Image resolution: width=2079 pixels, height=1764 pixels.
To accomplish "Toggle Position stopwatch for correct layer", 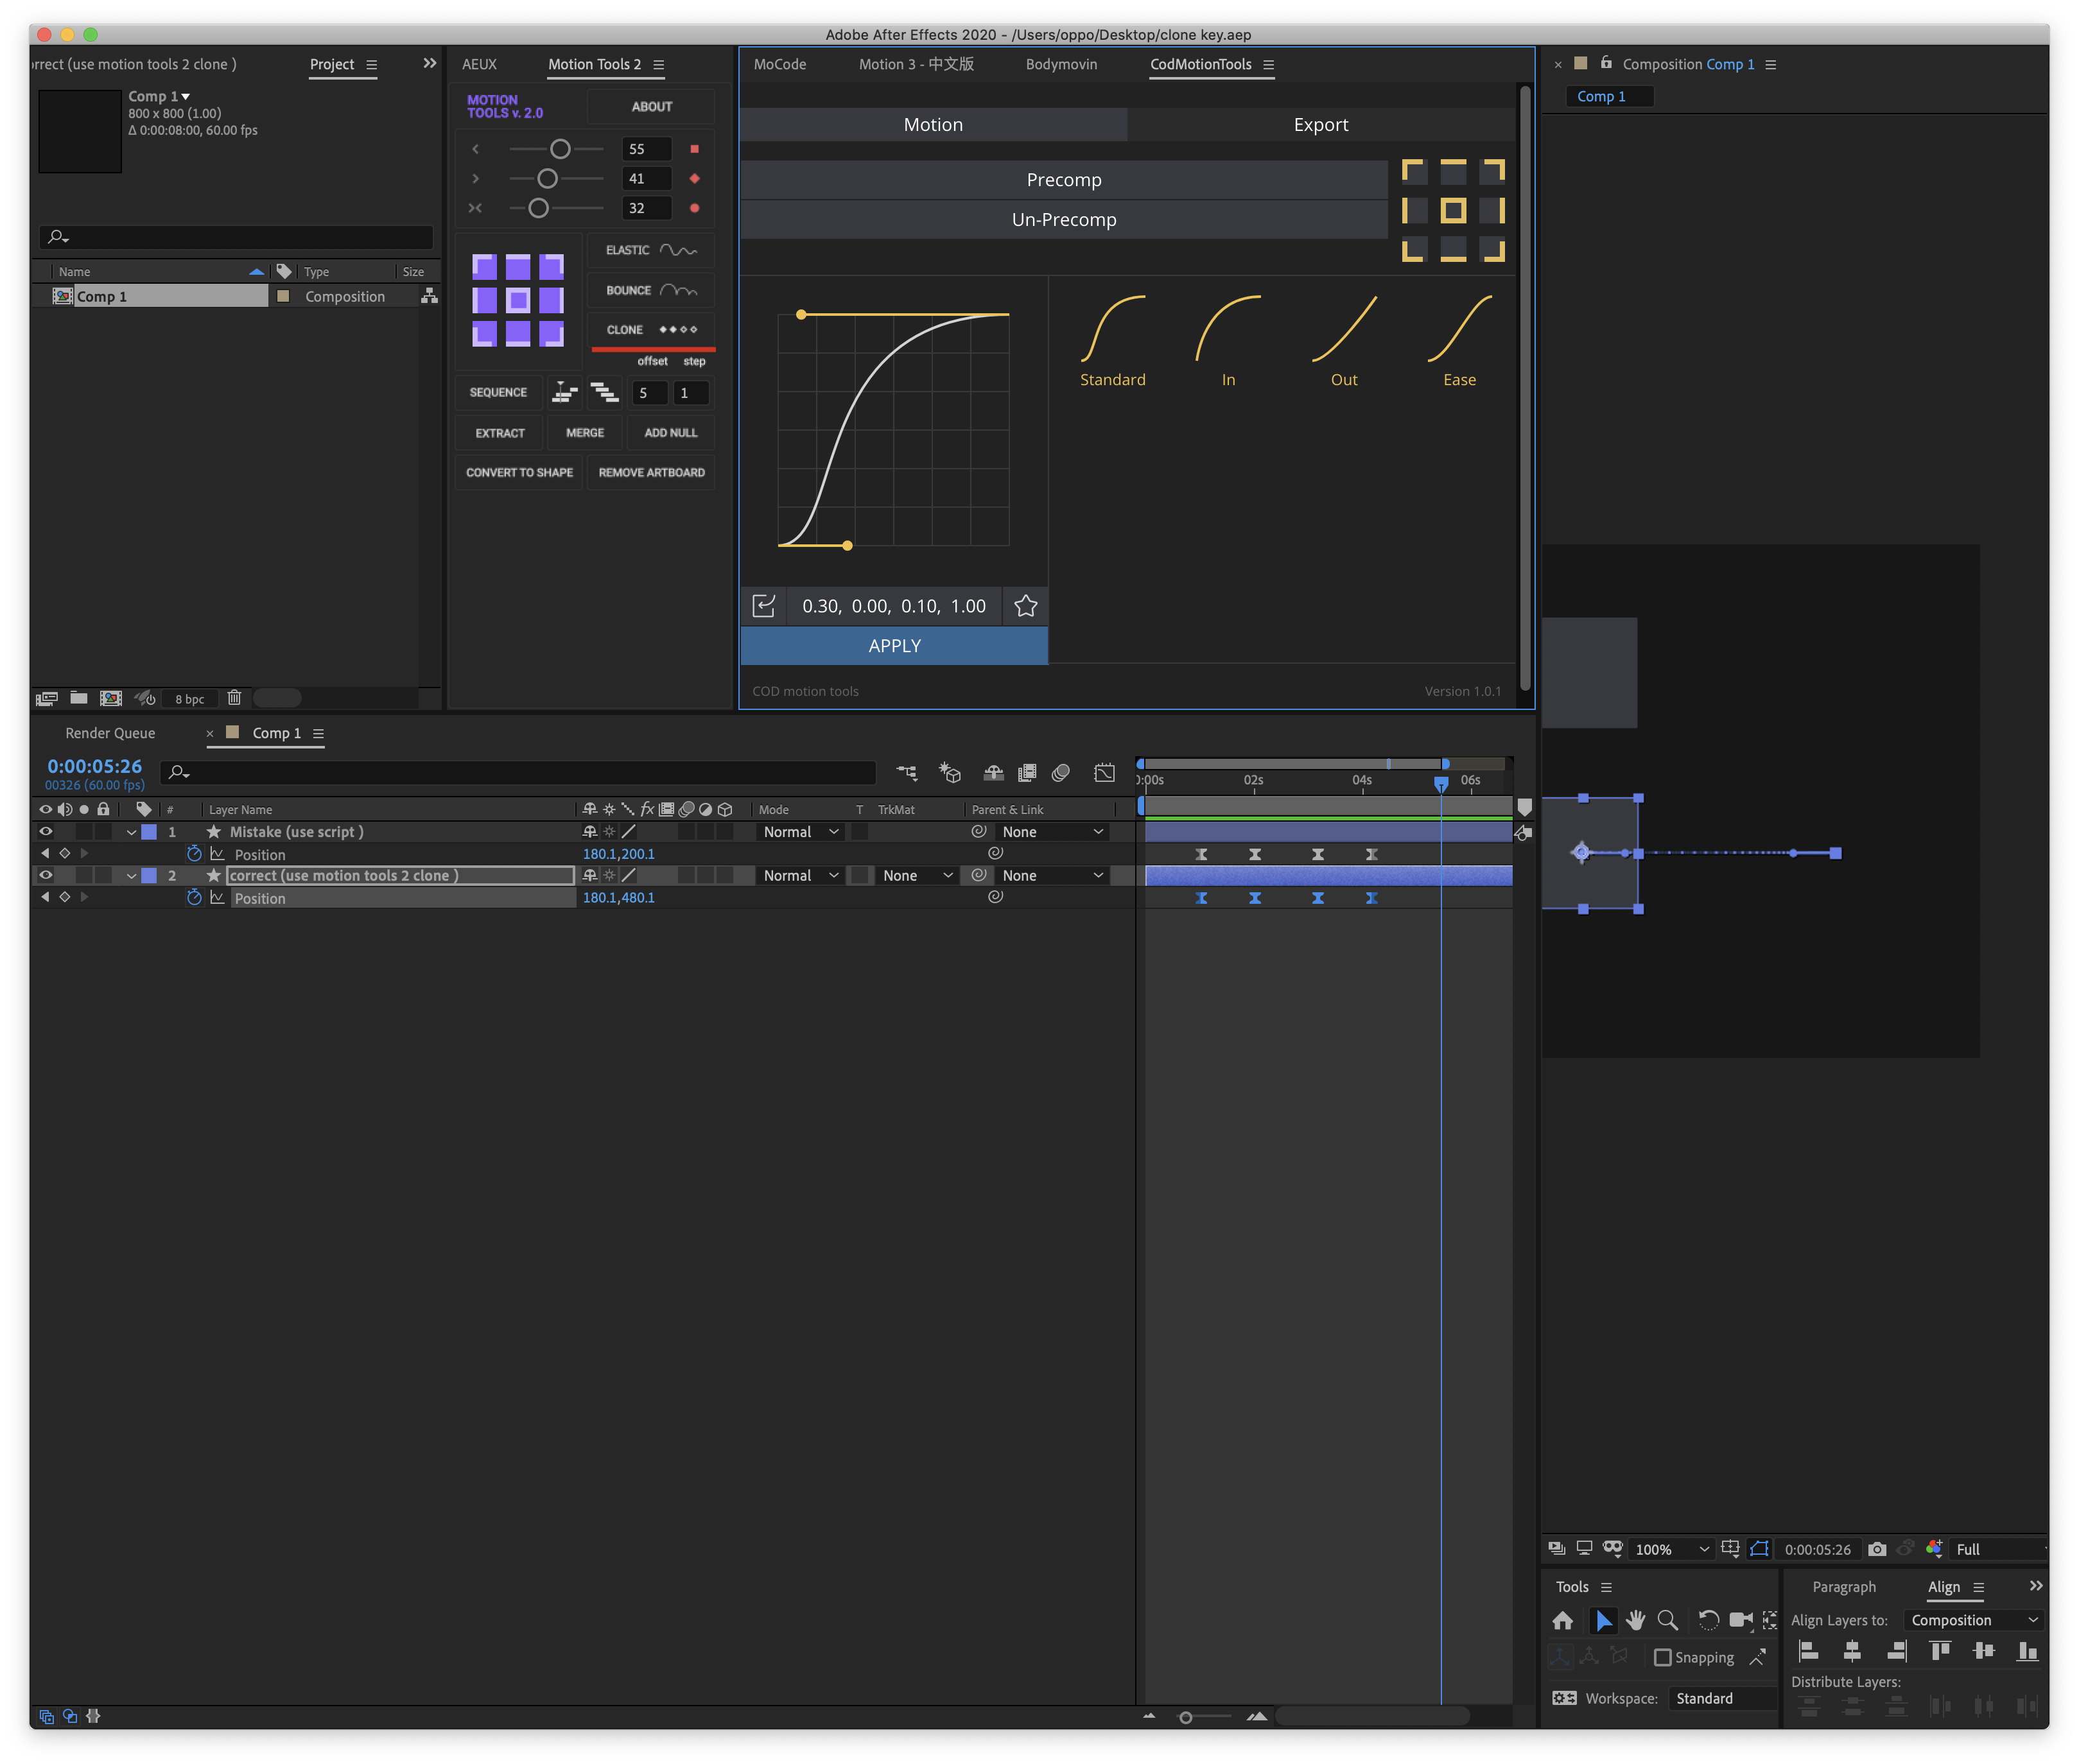I will (194, 898).
